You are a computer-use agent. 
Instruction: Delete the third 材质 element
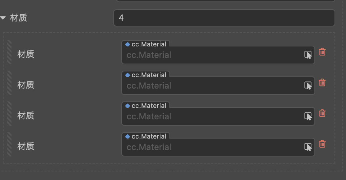point(322,113)
